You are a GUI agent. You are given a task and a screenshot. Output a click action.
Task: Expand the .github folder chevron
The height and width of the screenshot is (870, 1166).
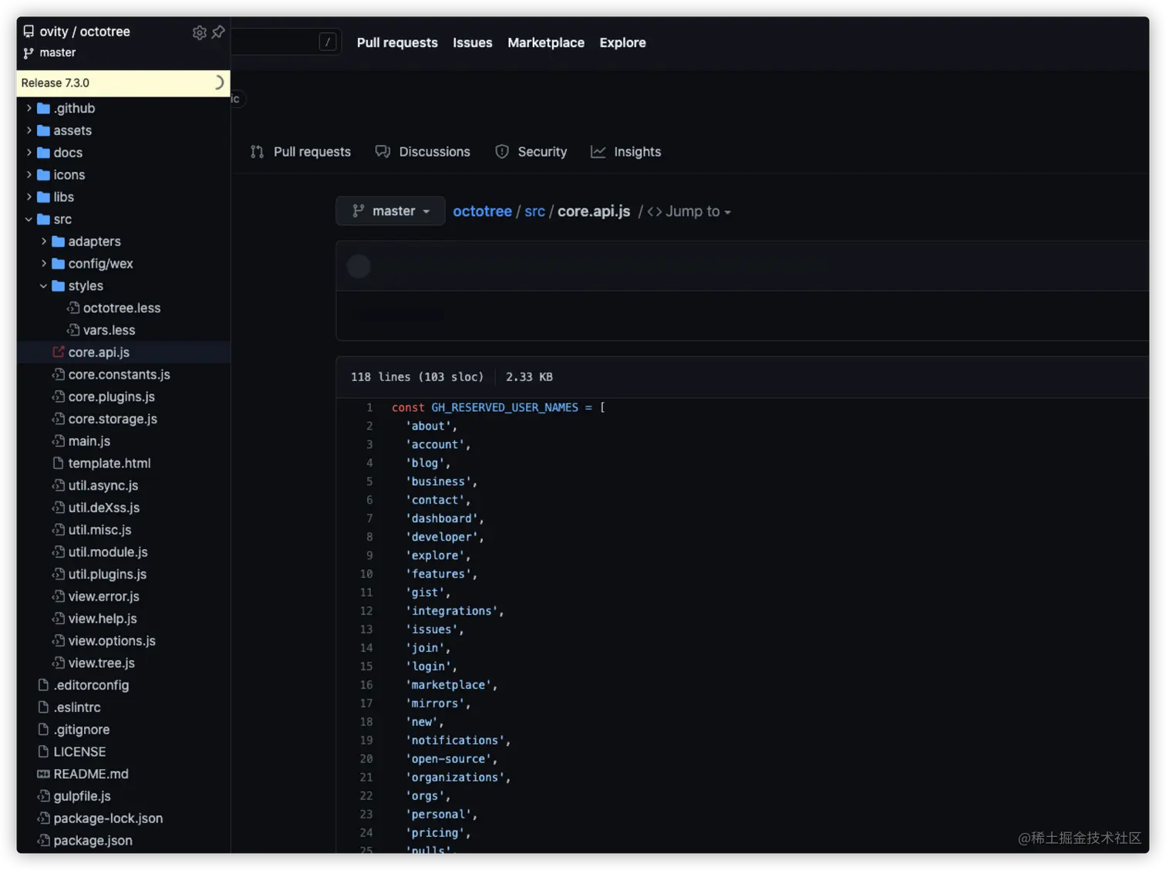click(29, 109)
